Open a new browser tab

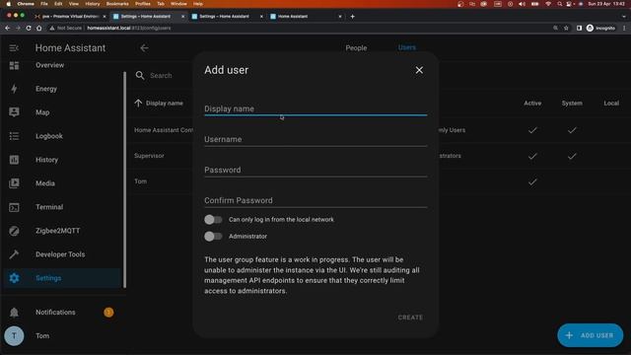(x=353, y=17)
